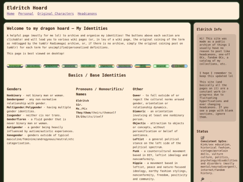The height and width of the screenshot is (182, 243).
Task: Open the Original Characters link
Action: (x=55, y=13)
